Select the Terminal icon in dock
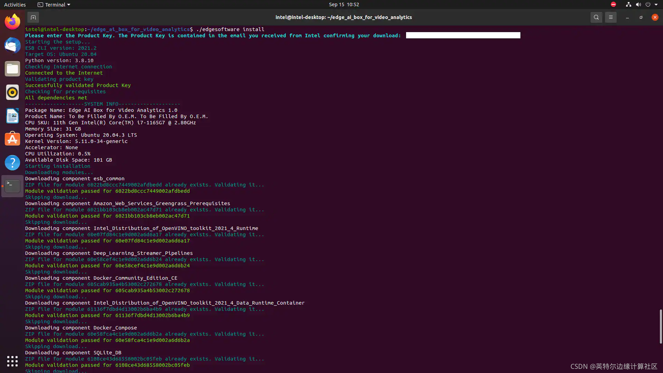This screenshot has height=373, width=663. 12,186
